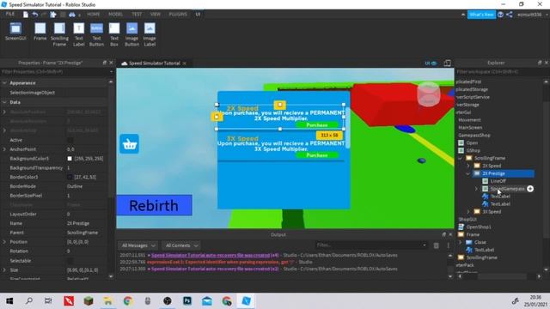Expand the 2X Speed tree node
The height and width of the screenshot is (309, 550).
[x=468, y=166]
